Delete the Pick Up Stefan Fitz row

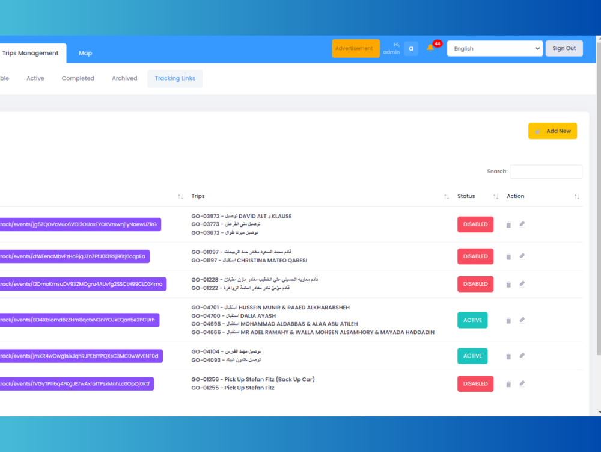(508, 384)
